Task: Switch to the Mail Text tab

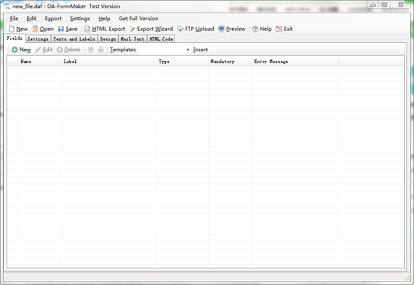Action: click(132, 39)
